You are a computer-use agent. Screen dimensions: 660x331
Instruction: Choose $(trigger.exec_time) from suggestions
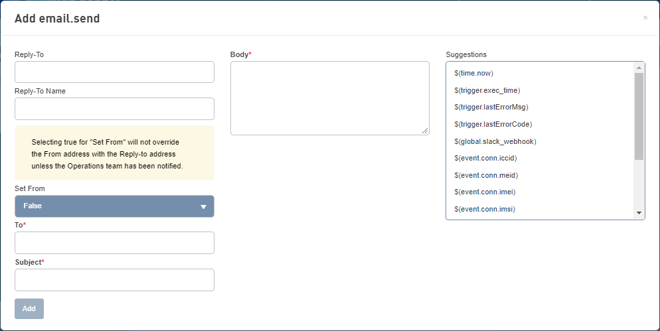point(487,90)
